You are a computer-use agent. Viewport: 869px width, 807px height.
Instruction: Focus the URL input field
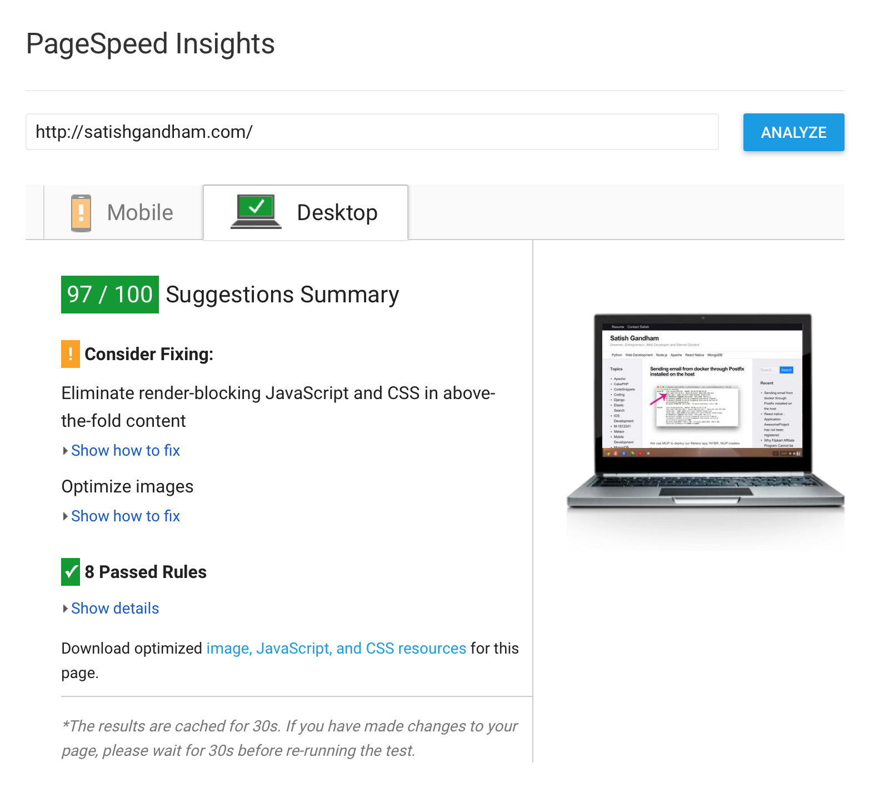tap(372, 132)
